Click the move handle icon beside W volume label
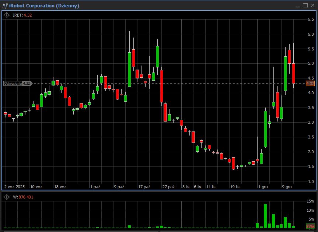The width and height of the screenshot is (318, 232). [x=6, y=197]
